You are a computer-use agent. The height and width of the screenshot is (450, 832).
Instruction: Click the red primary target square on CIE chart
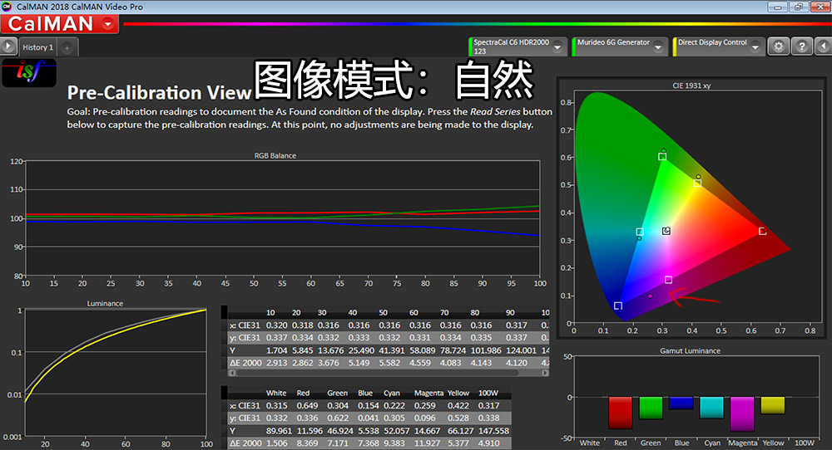point(762,232)
